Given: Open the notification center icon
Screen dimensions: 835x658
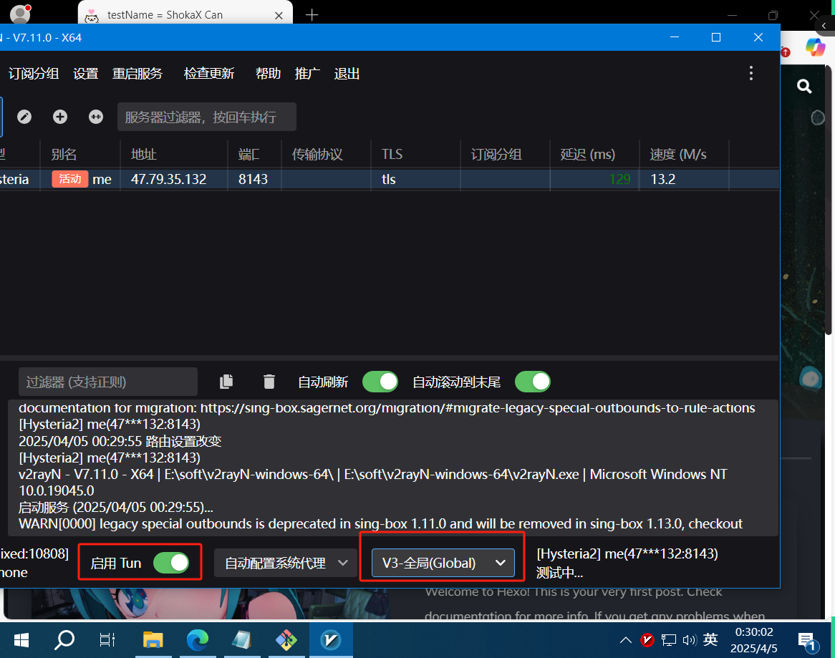Looking at the screenshot, I should 807,640.
